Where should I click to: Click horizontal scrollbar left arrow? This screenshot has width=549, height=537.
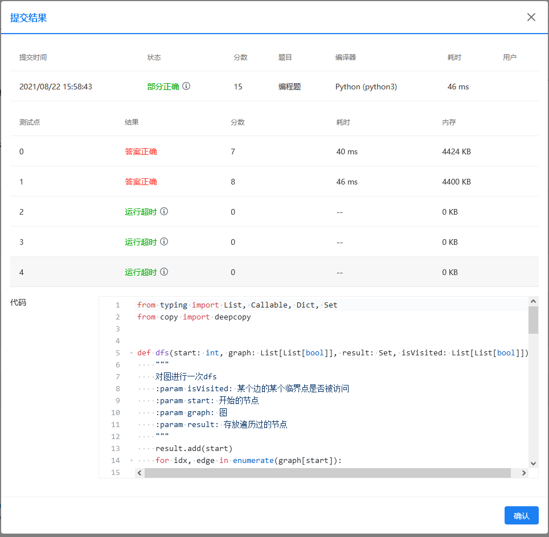click(x=140, y=473)
